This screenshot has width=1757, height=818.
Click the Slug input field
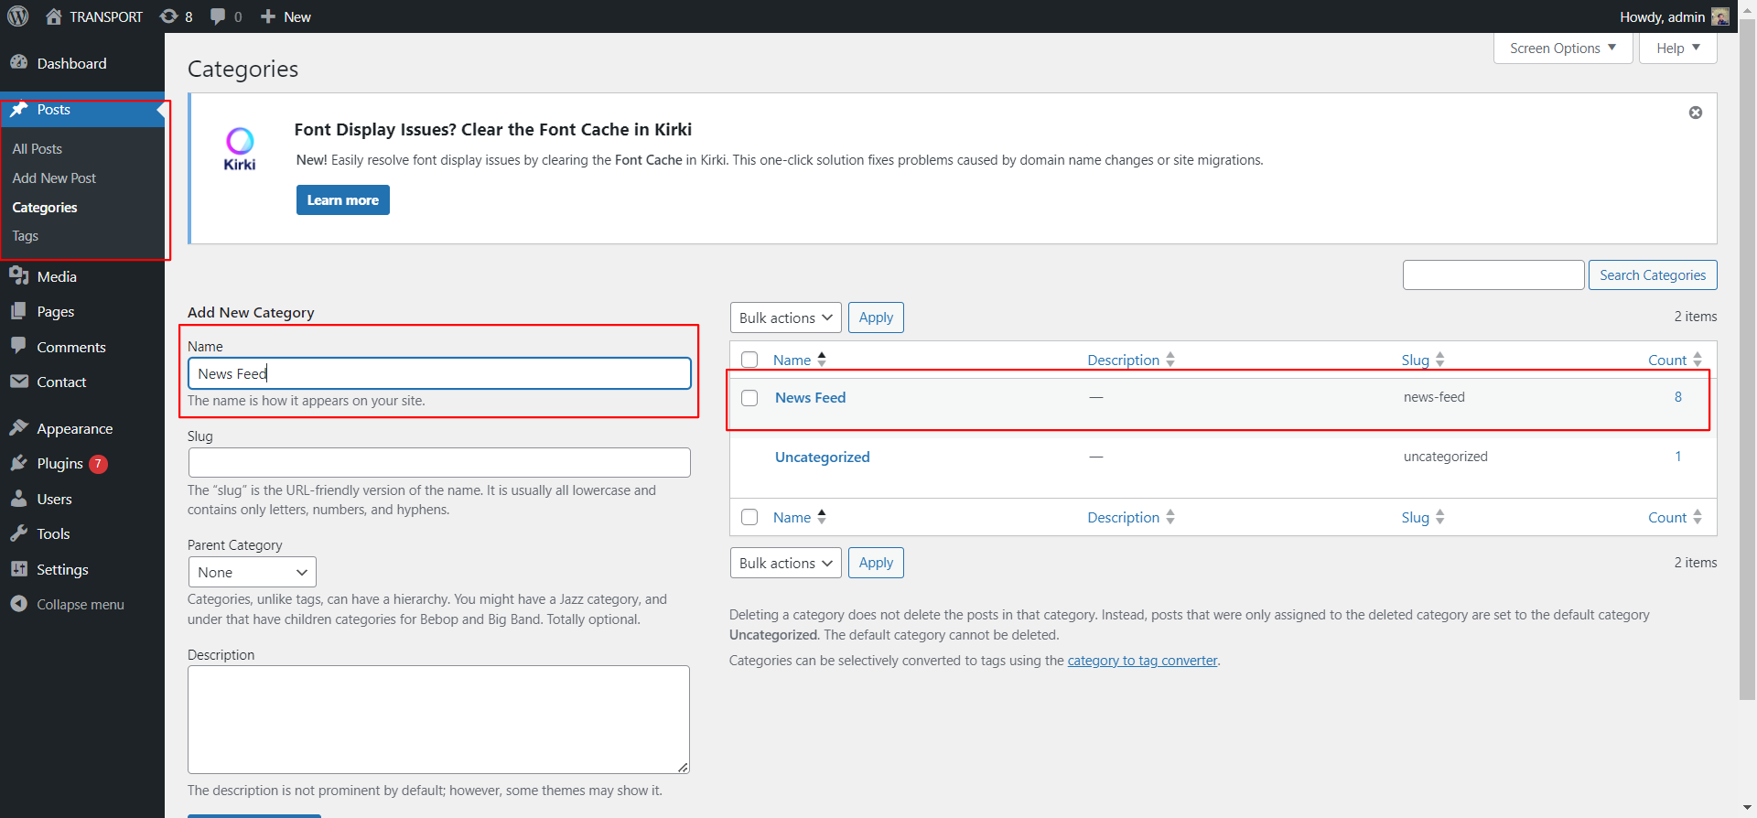pyautogui.click(x=439, y=462)
